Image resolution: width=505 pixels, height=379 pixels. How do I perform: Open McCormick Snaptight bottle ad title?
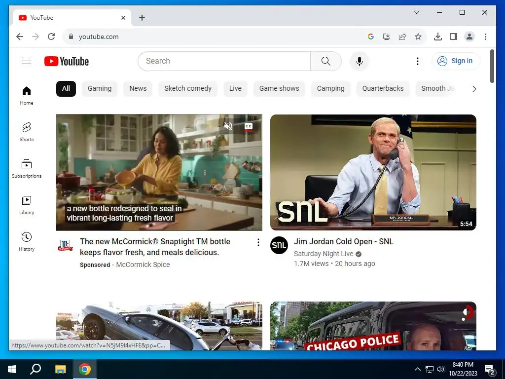[x=155, y=247]
